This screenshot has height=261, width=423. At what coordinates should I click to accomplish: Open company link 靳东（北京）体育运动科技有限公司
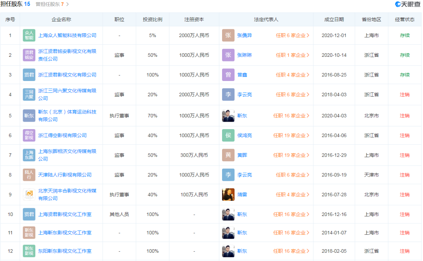[x=67, y=116]
